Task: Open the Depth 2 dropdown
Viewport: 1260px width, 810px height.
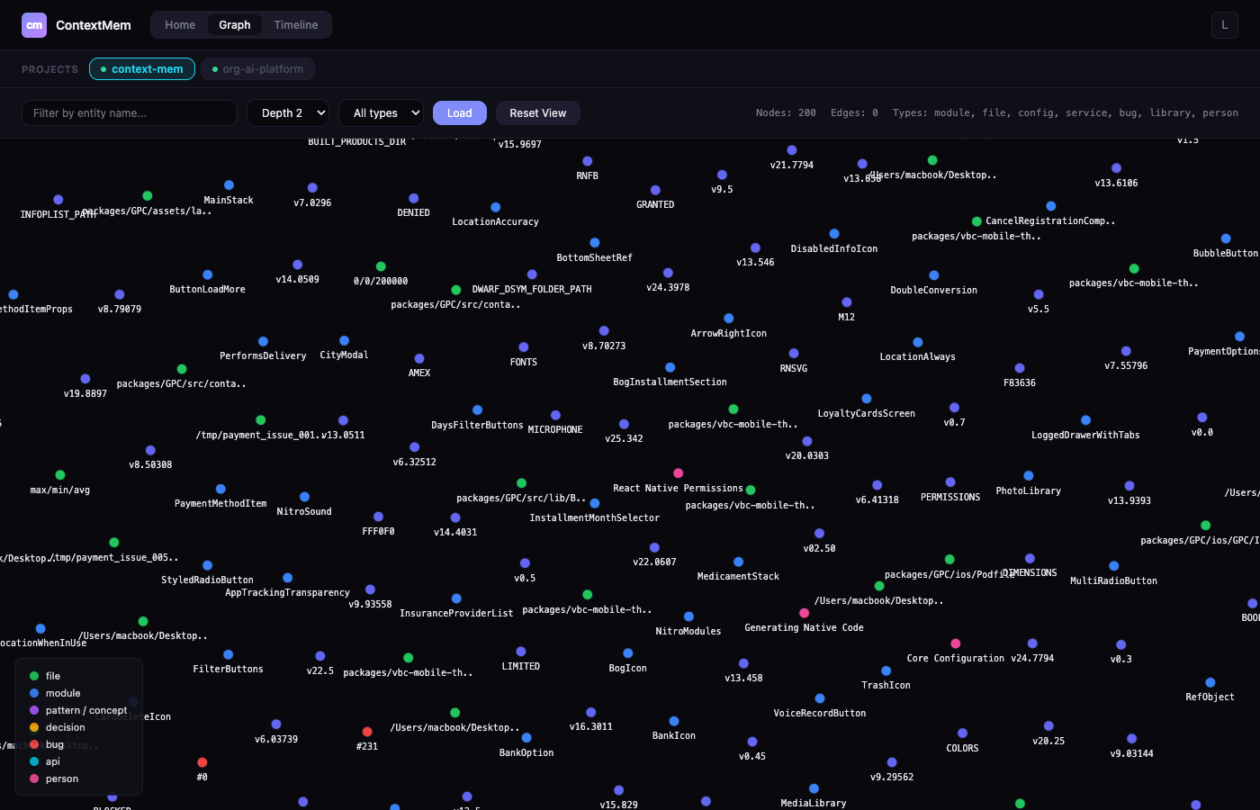Action: coord(288,112)
